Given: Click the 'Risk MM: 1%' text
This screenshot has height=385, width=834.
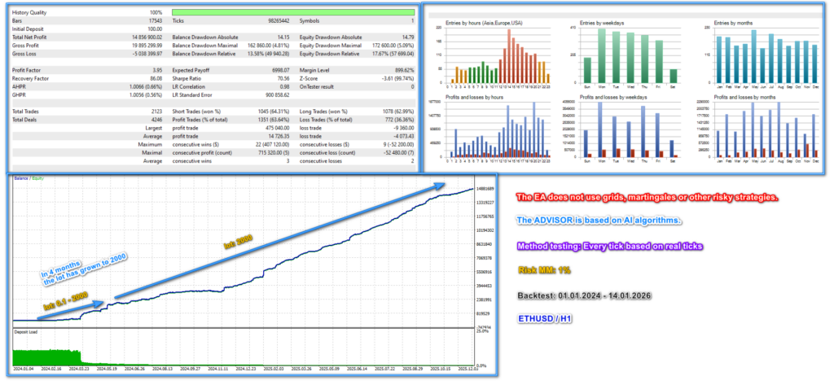Looking at the screenshot, I should (543, 270).
